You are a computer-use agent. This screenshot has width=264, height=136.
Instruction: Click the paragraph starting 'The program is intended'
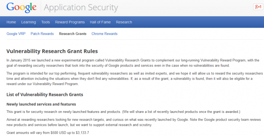[135, 79]
